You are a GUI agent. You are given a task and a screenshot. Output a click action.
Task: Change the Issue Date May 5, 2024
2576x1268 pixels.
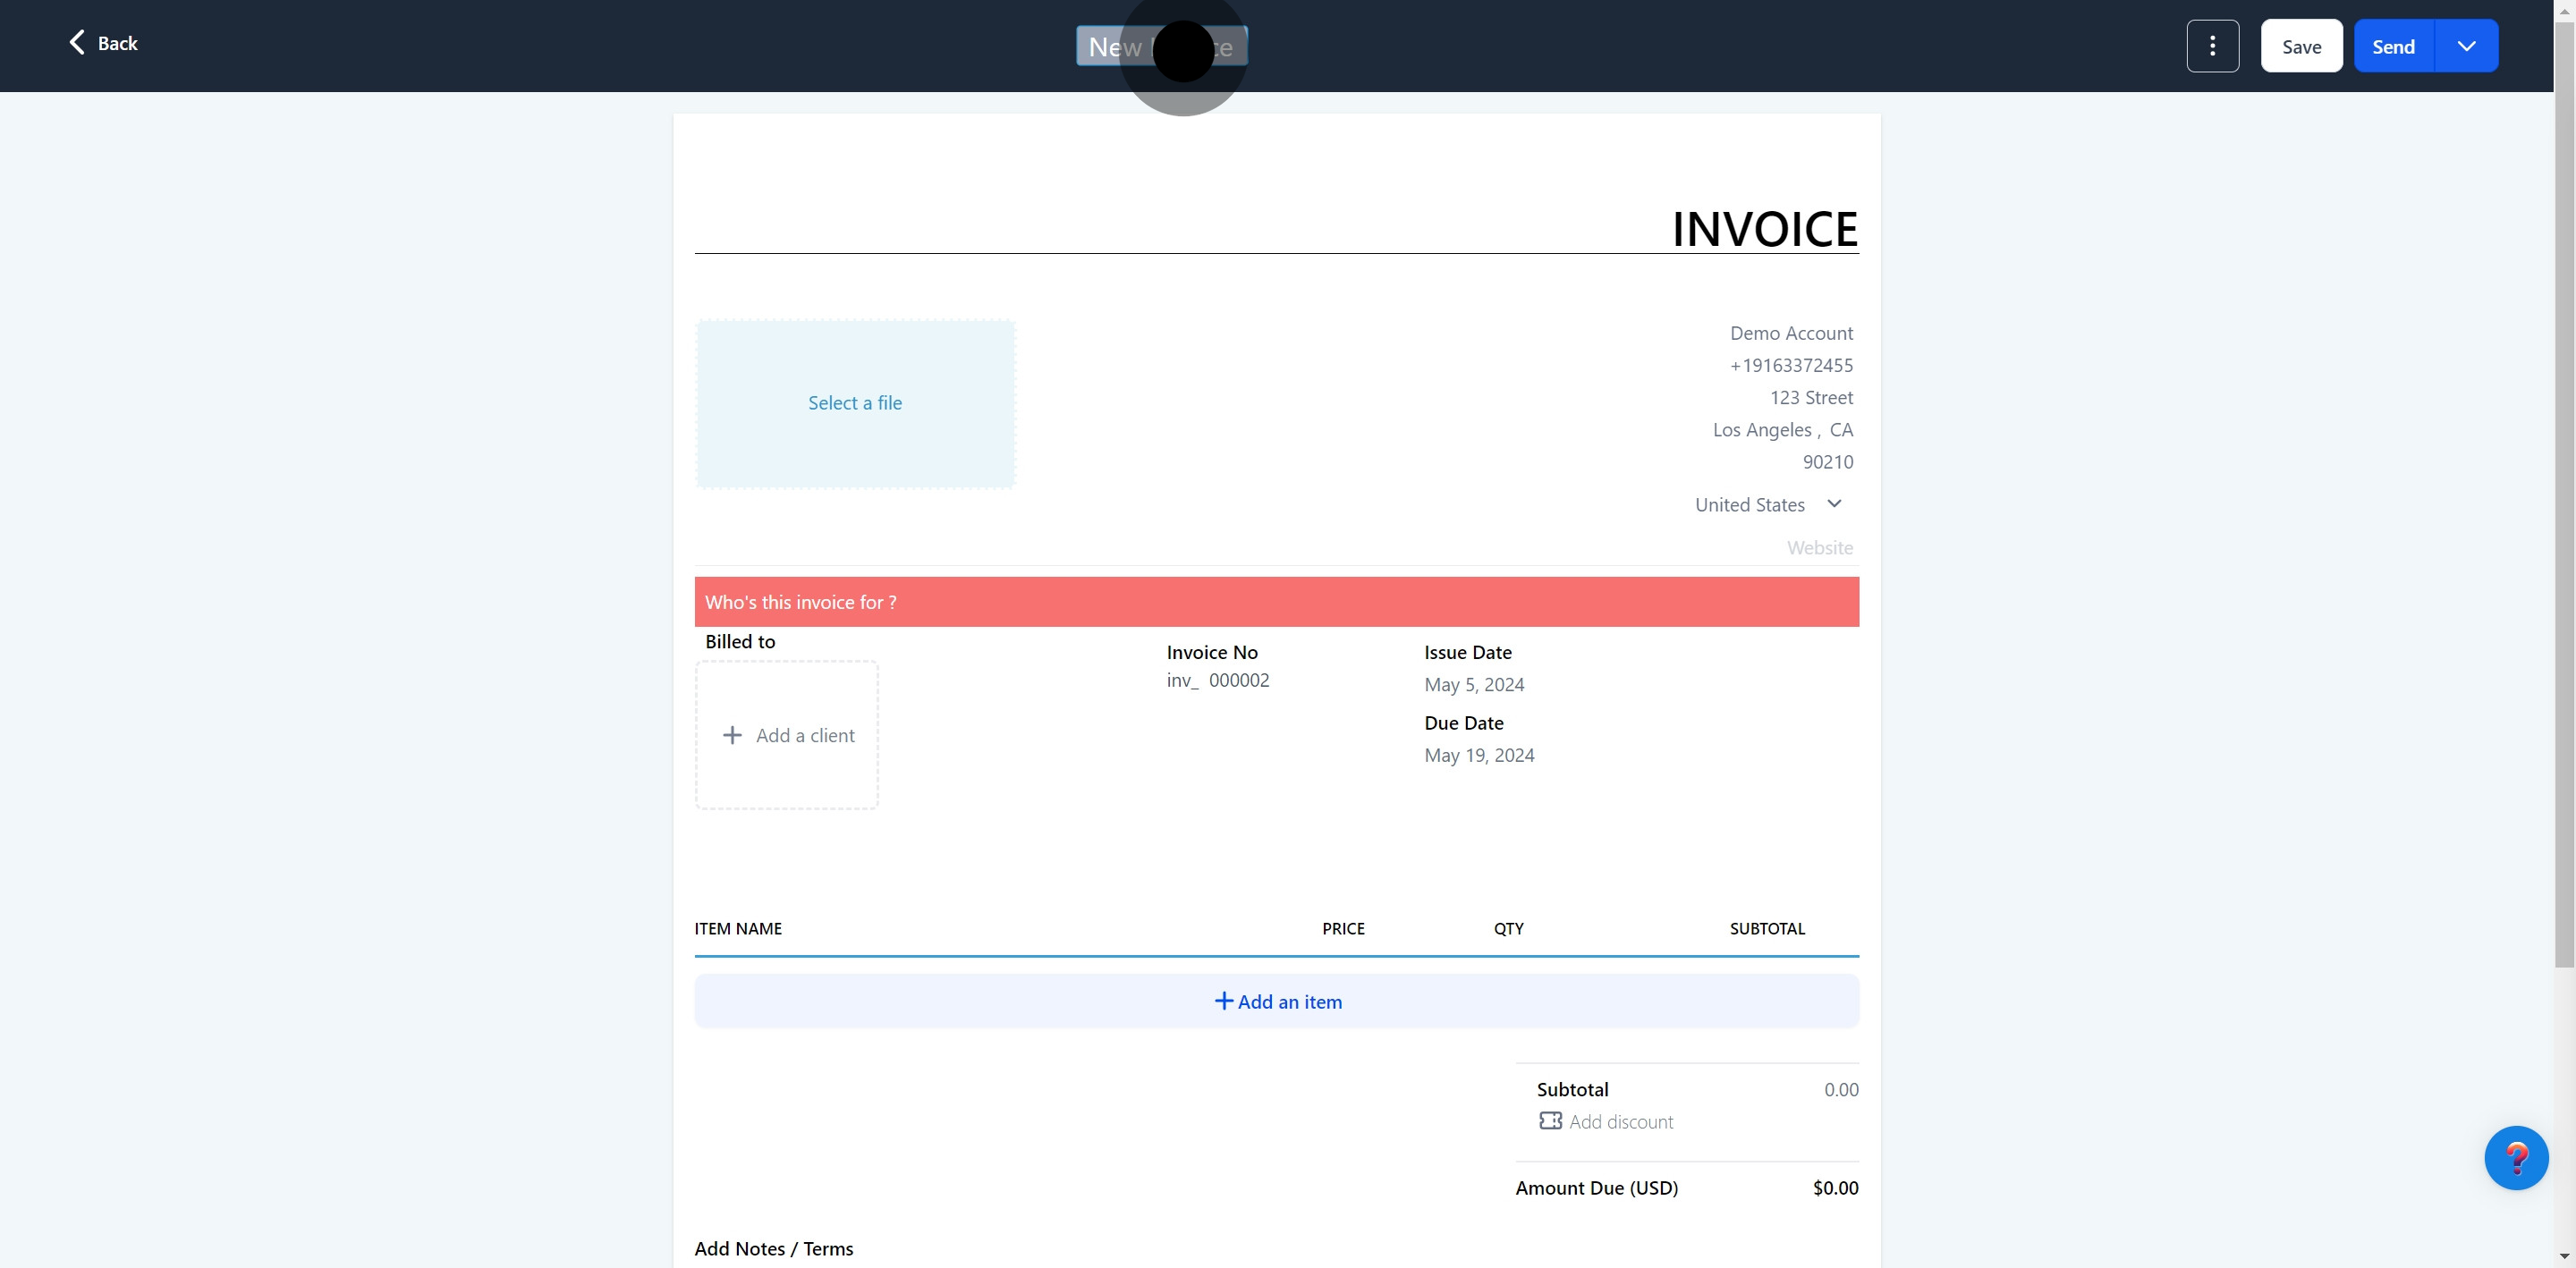1474,685
